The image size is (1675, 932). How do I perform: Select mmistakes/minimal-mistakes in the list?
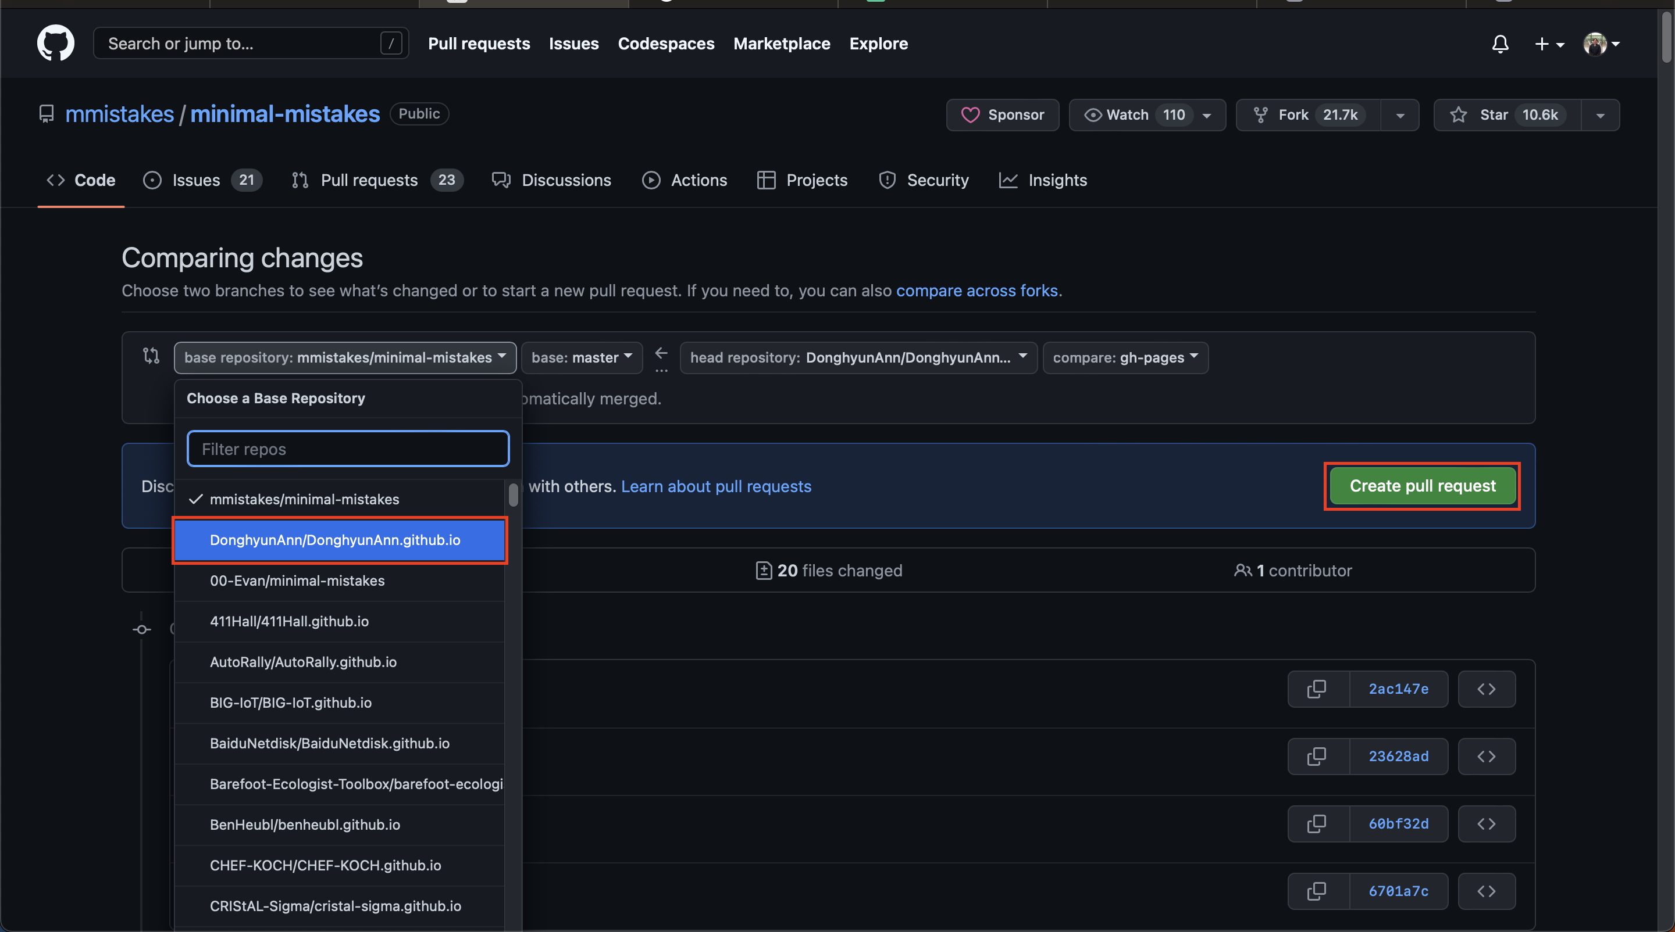pos(340,499)
